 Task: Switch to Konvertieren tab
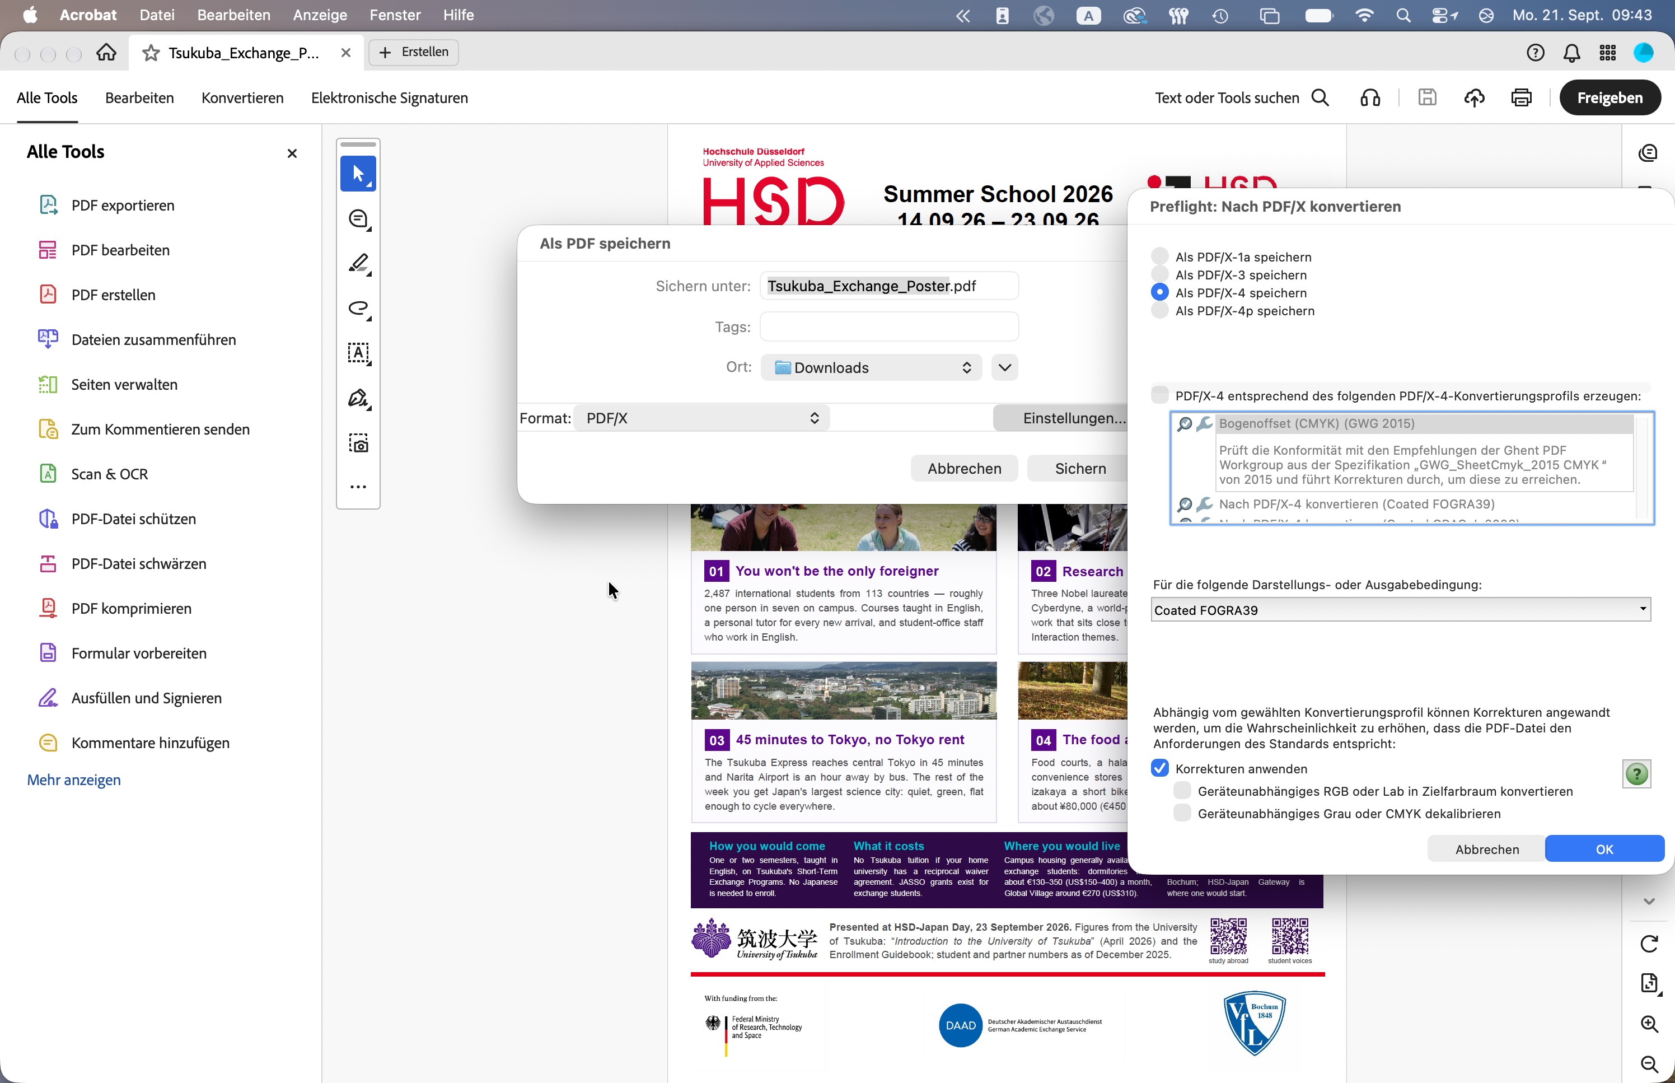click(242, 98)
